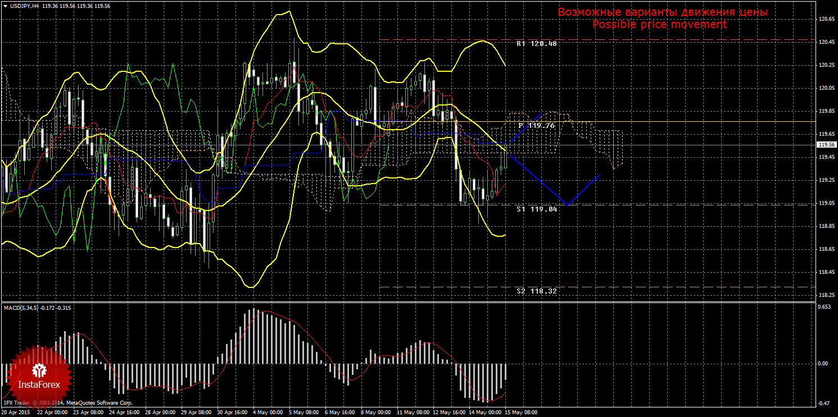838x417 pixels.
Task: Click the 4 May 00:00 time label
Action: click(269, 413)
